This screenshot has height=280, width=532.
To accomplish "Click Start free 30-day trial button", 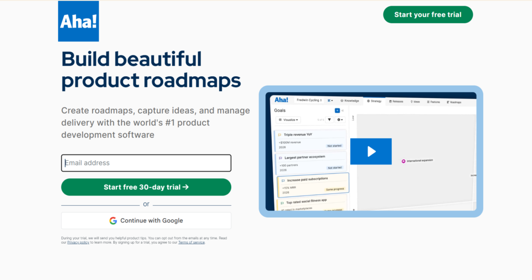I will 146,187.
